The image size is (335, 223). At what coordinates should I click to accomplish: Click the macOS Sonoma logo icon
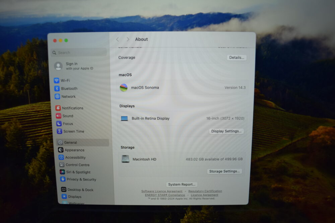click(124, 88)
